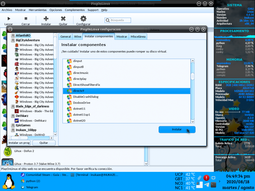The height and width of the screenshot is (191, 255).
Task: Click the Lanzar play icon in toolbar
Action: point(9,19)
